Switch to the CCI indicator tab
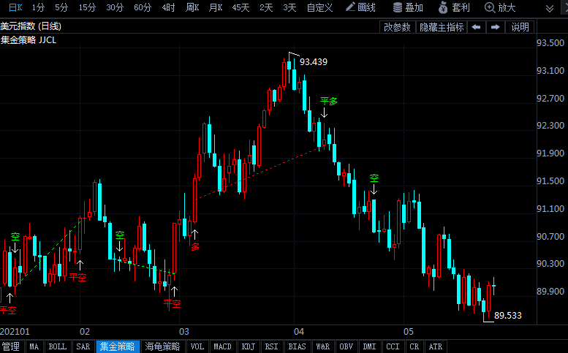Image resolution: width=568 pixels, height=353 pixels. pos(393,346)
